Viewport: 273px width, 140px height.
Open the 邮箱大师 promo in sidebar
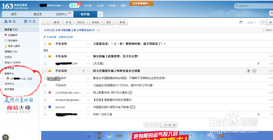(x=19, y=105)
